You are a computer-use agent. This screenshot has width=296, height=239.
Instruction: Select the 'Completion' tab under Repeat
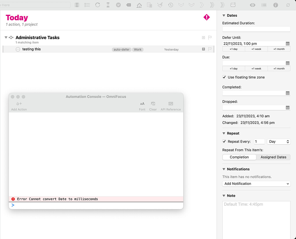click(x=239, y=157)
